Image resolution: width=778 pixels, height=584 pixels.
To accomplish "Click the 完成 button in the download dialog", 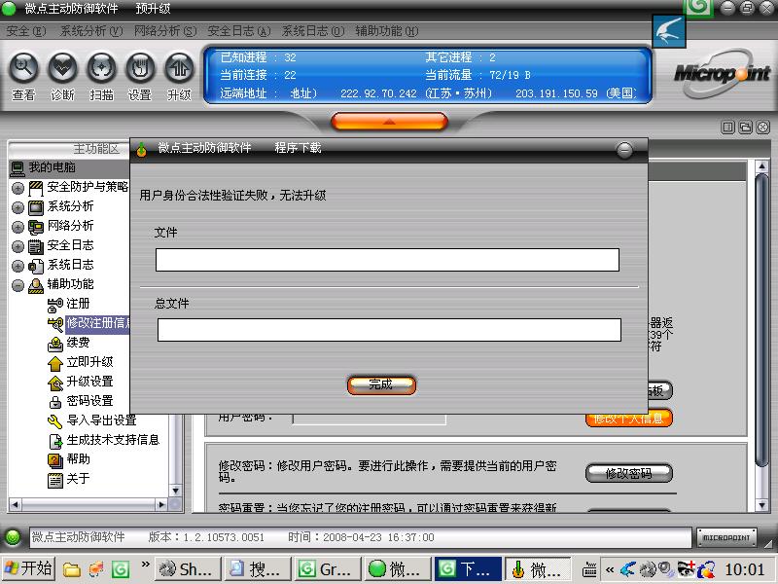I will (x=381, y=384).
